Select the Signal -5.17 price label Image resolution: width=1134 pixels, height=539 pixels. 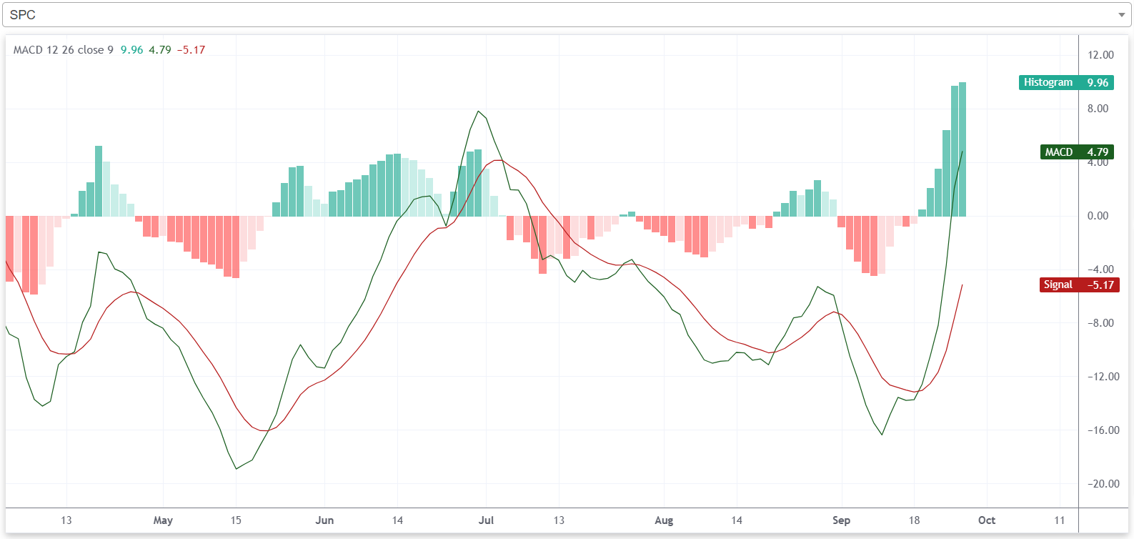(x=1078, y=285)
